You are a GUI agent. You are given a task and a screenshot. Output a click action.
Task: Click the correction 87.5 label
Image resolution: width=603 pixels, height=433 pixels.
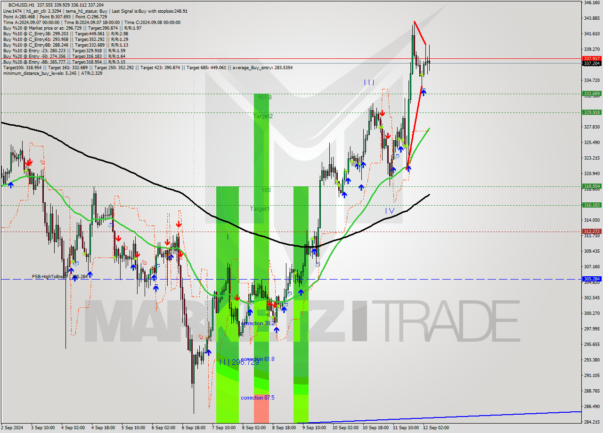point(258,398)
